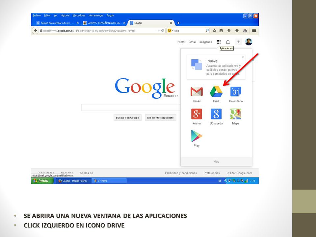Open the Marcadores menu
The image size is (316, 237).
(79, 15)
